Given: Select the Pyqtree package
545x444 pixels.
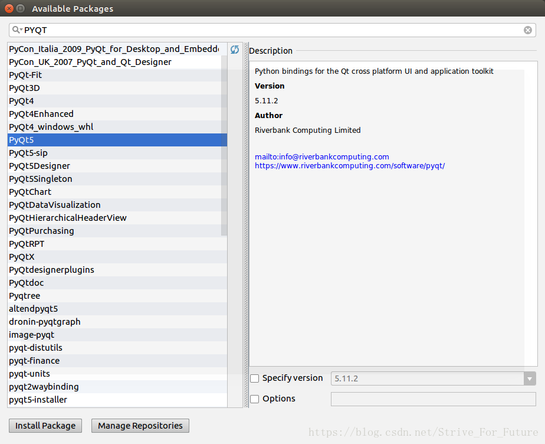Looking at the screenshot, I should (x=117, y=296).
